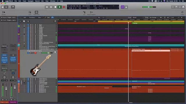
Task: Open the Library panel button
Action: coord(3,7)
